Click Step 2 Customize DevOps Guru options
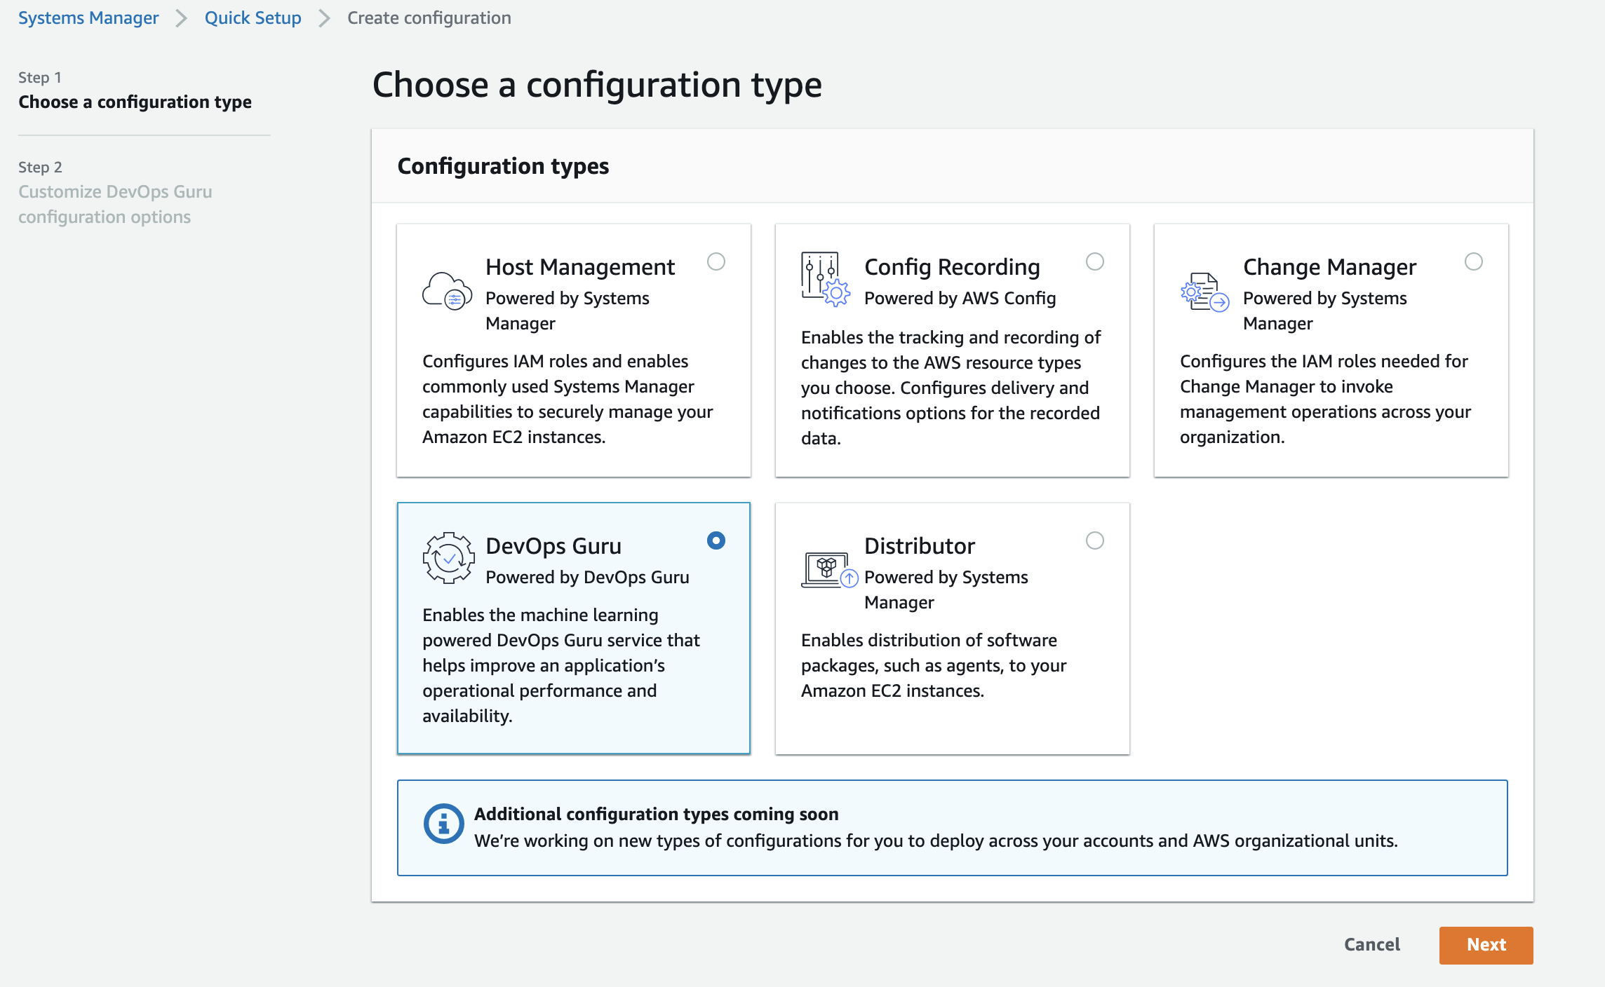 [115, 203]
